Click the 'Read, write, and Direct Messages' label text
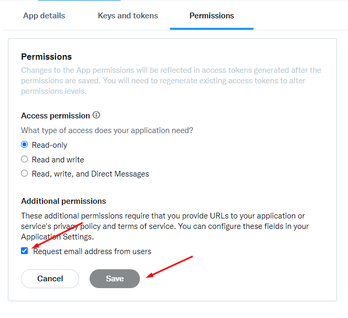Image resolution: width=348 pixels, height=318 pixels. (x=90, y=174)
